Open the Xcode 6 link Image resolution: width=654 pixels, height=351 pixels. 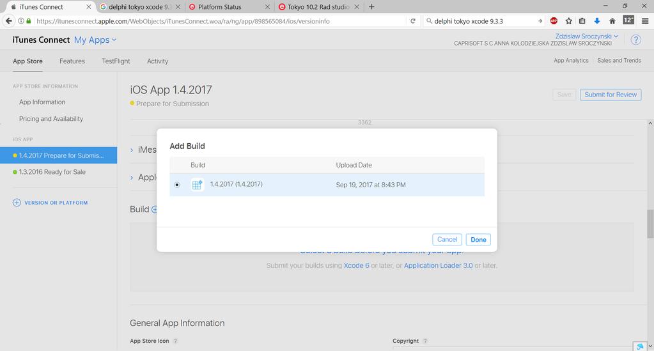356,265
